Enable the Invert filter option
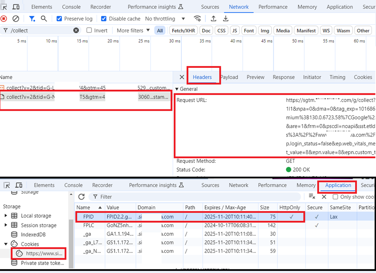This screenshot has height=273, width=376. click(x=89, y=30)
